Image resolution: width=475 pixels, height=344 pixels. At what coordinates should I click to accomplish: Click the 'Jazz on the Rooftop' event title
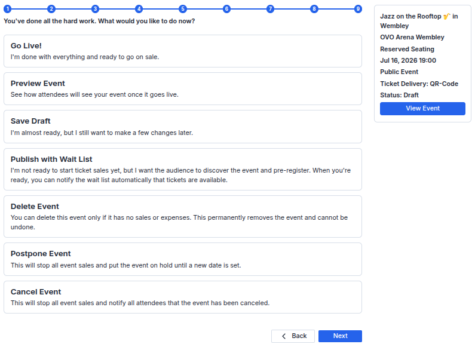pyautogui.click(x=419, y=21)
